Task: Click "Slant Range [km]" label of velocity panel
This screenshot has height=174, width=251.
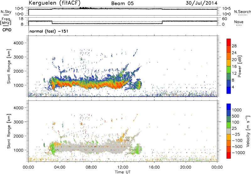Action: 9,131
